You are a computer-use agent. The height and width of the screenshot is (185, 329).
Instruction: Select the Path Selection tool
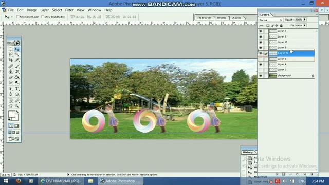coord(11,89)
